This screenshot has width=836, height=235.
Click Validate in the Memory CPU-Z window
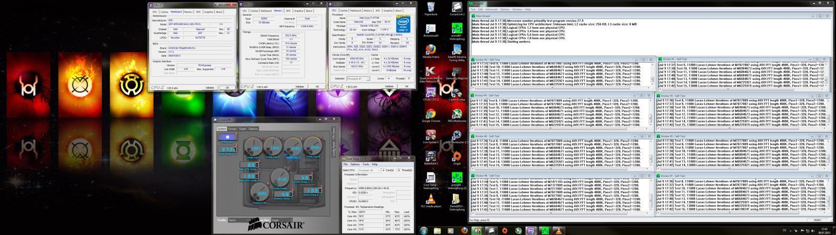point(300,87)
